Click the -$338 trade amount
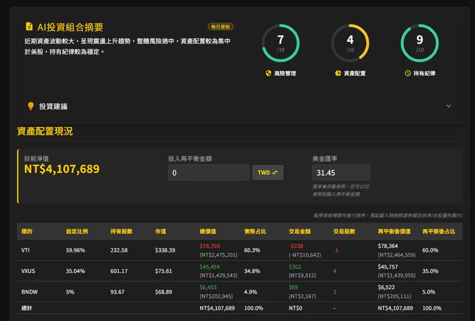475x321 pixels. click(296, 246)
